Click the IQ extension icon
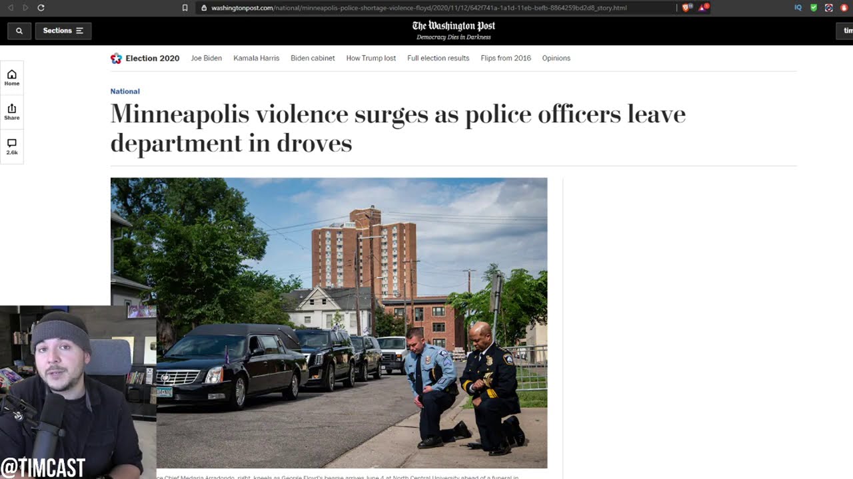This screenshot has height=479, width=853. coord(798,8)
